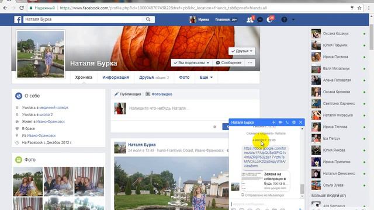
Task: Open chat with Валя Михальчук
Action: [338, 69]
